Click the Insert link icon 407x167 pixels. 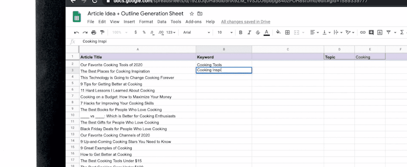coord(363,33)
